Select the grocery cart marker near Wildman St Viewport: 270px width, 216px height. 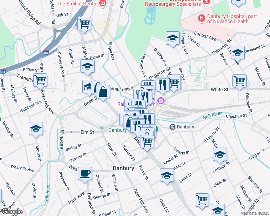(240, 81)
